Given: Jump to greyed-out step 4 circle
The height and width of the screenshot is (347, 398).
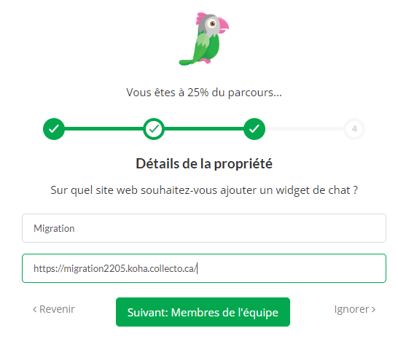Looking at the screenshot, I should [x=354, y=129].
